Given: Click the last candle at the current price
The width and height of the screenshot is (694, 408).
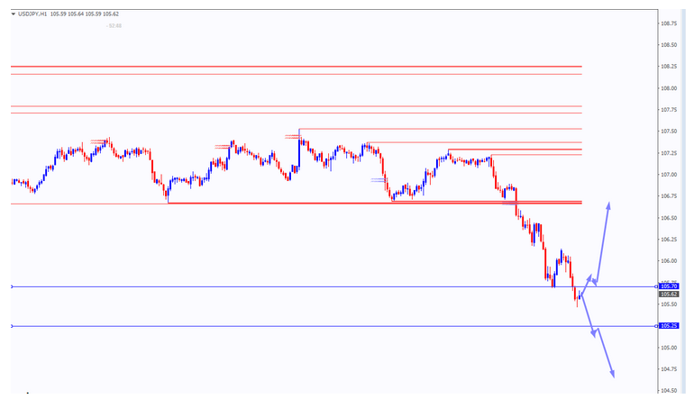Looking at the screenshot, I should (x=580, y=295).
